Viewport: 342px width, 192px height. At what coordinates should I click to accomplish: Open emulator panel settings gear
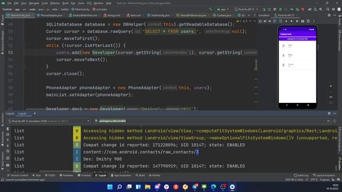(329, 15)
